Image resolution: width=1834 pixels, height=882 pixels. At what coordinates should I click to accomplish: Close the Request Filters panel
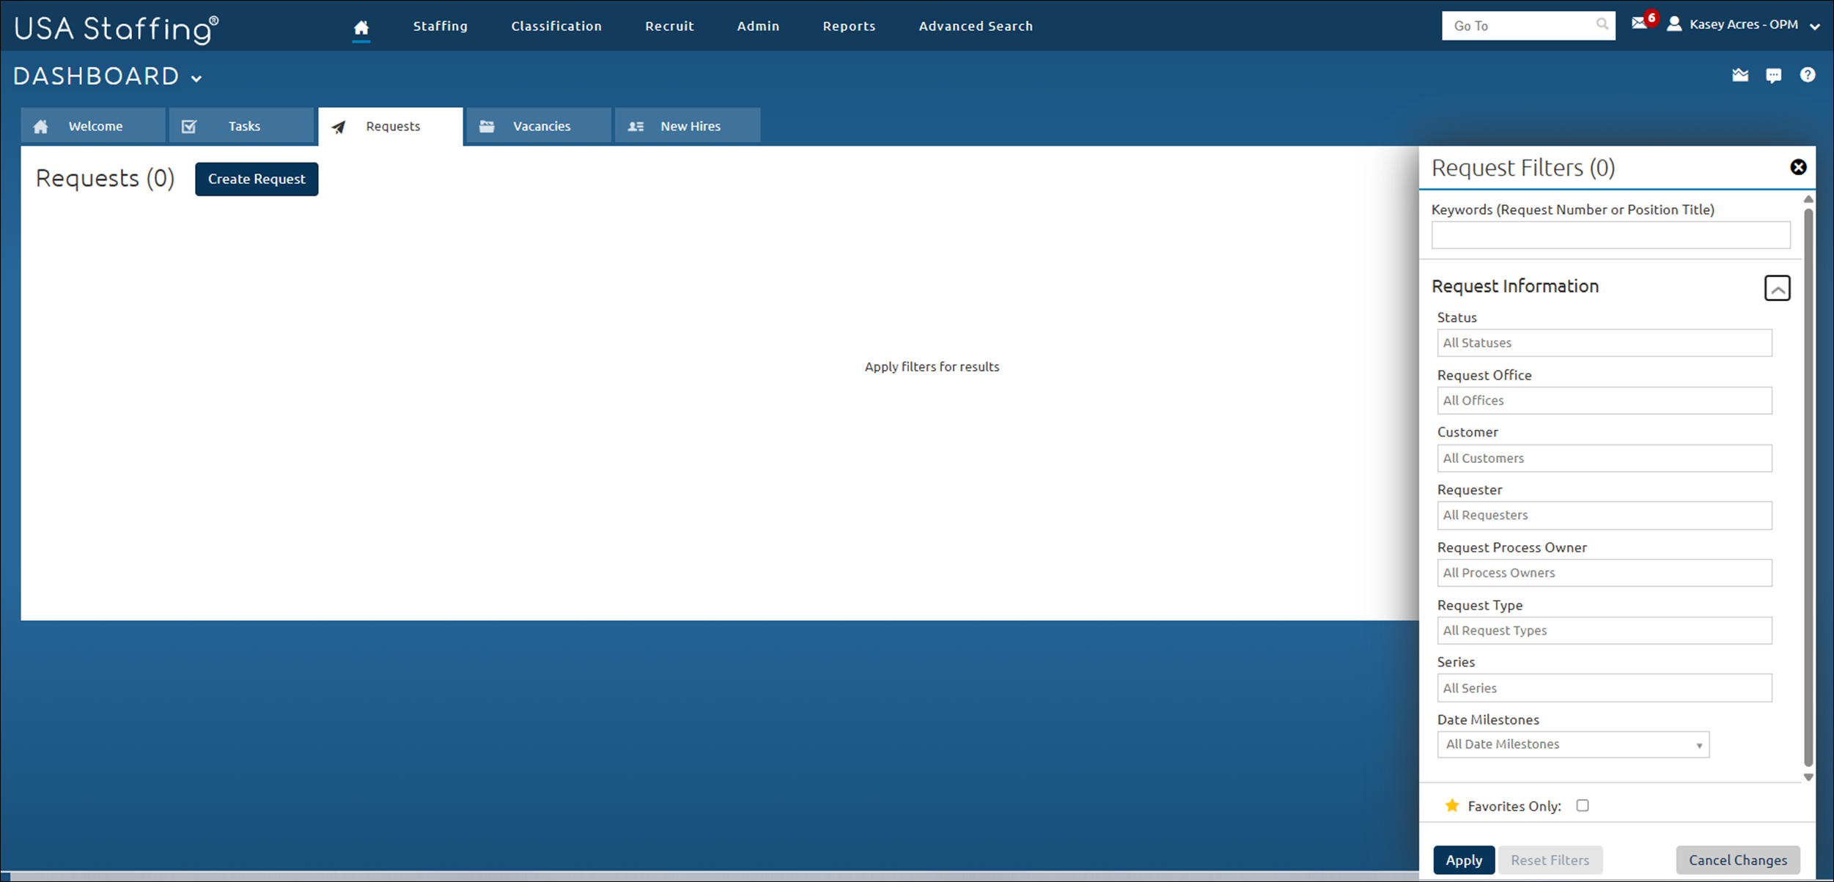tap(1798, 167)
